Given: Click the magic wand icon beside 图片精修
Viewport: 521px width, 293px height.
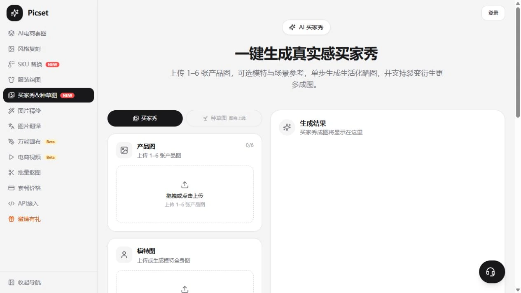Looking at the screenshot, I should pos(12,111).
